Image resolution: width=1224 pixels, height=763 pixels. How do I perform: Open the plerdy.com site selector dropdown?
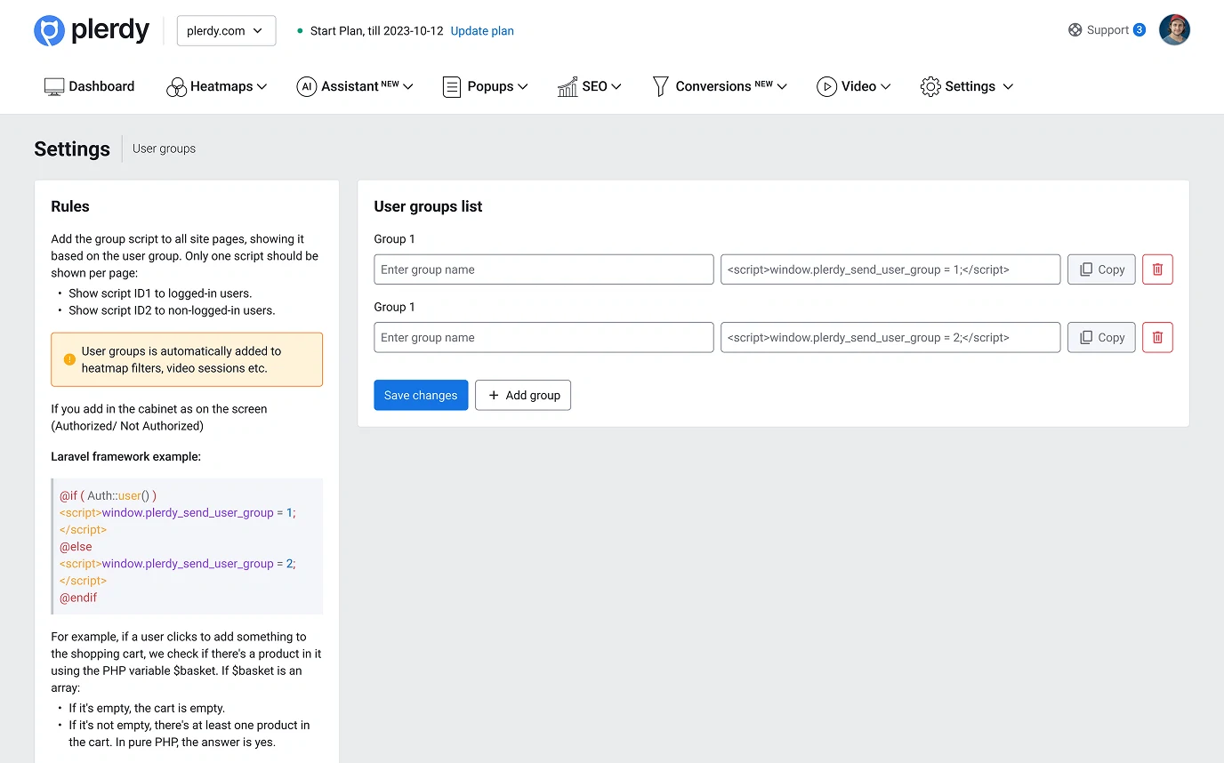tap(226, 30)
